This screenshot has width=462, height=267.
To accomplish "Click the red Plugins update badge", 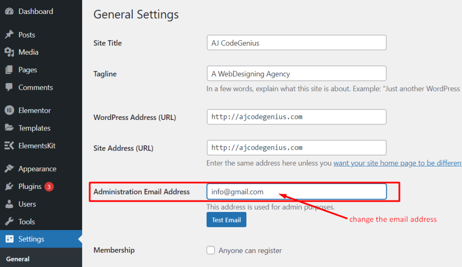I will point(49,187).
